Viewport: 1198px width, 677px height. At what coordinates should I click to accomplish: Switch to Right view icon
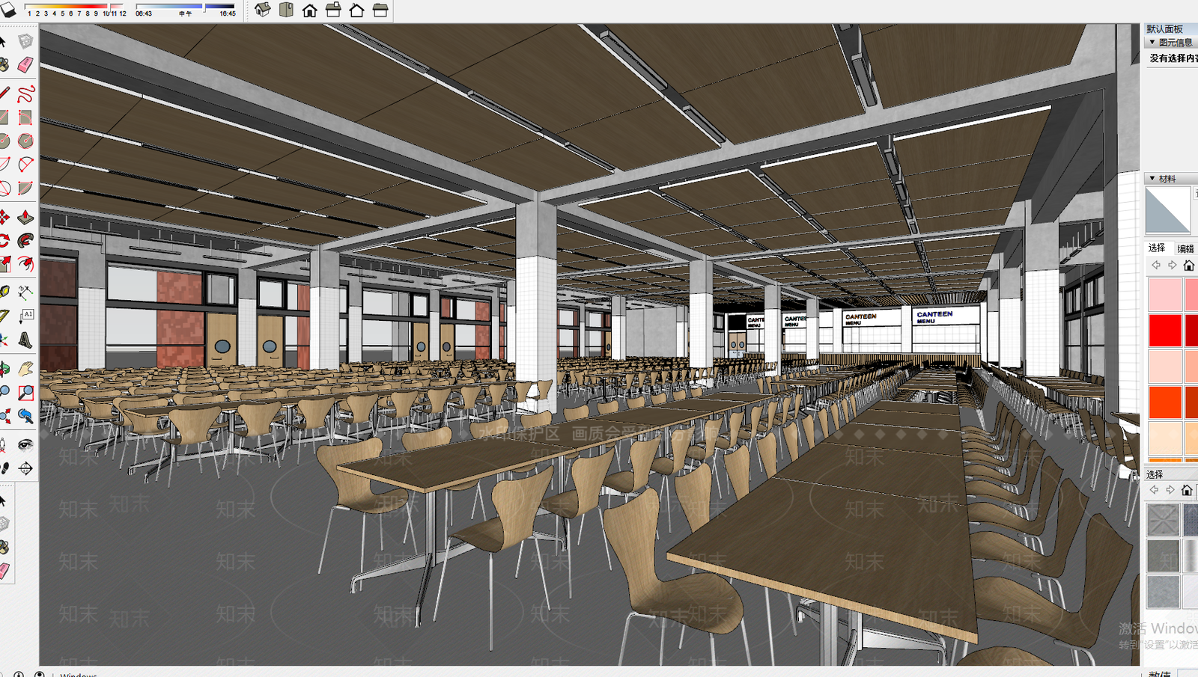click(333, 10)
